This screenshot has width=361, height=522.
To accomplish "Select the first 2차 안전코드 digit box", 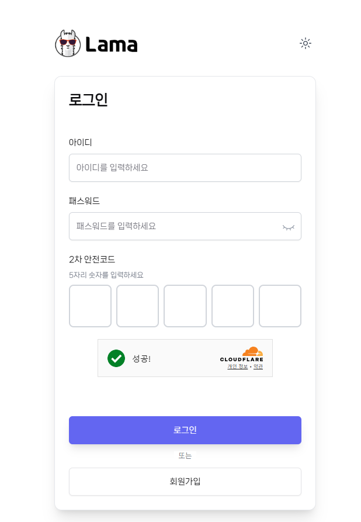I will click(90, 306).
